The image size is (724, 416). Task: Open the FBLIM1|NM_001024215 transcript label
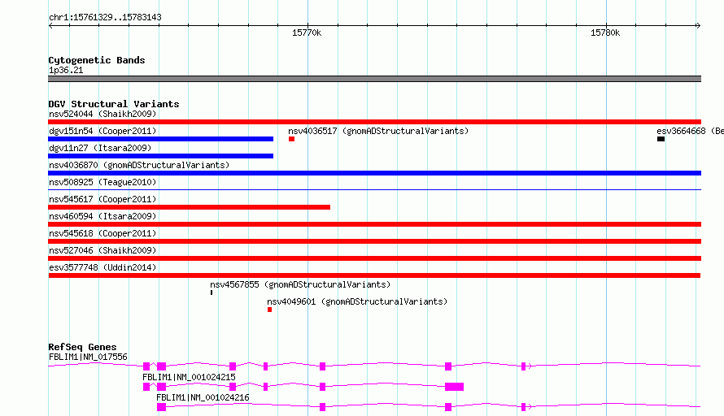pos(189,377)
